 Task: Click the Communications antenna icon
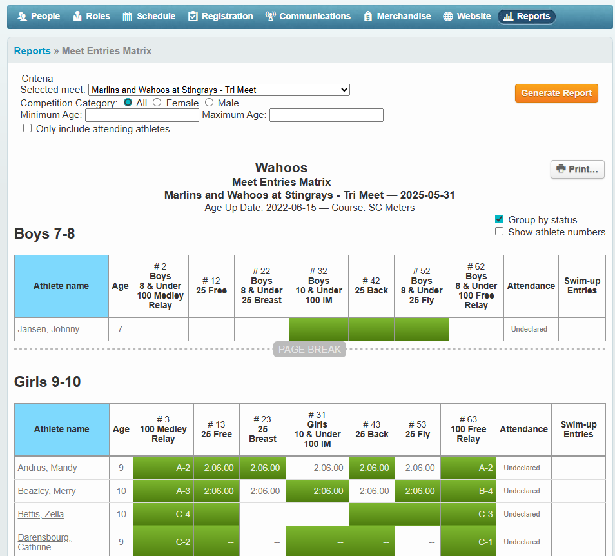(x=270, y=17)
